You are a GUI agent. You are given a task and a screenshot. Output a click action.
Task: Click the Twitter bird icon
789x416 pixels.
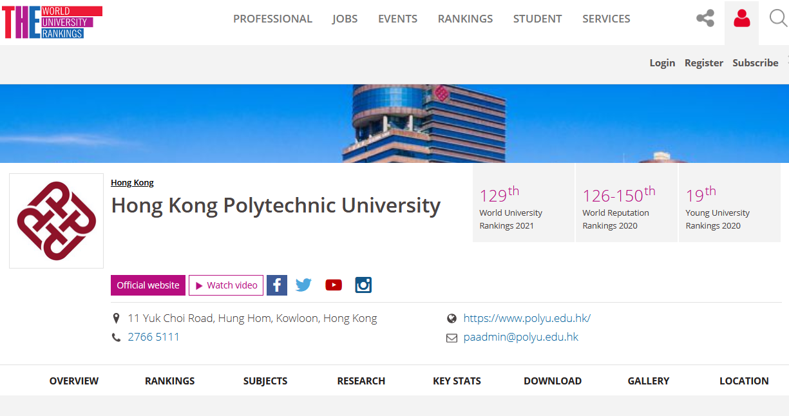point(303,285)
